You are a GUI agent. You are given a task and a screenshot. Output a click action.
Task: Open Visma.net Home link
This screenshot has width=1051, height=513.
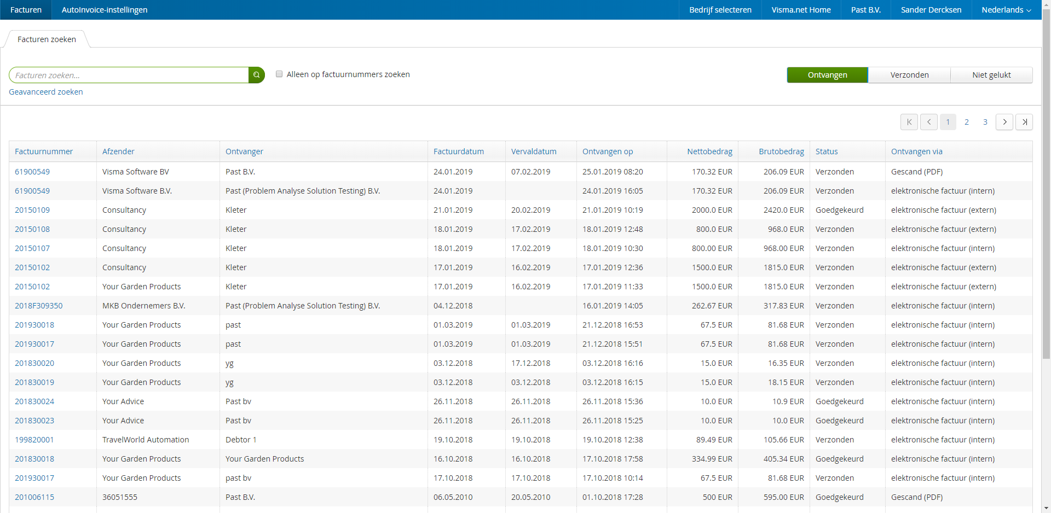[801, 10]
